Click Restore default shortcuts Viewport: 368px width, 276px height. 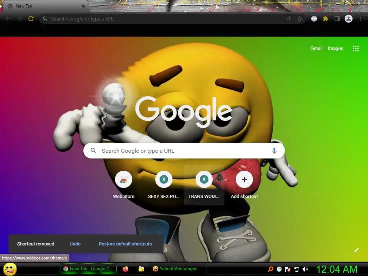125,244
